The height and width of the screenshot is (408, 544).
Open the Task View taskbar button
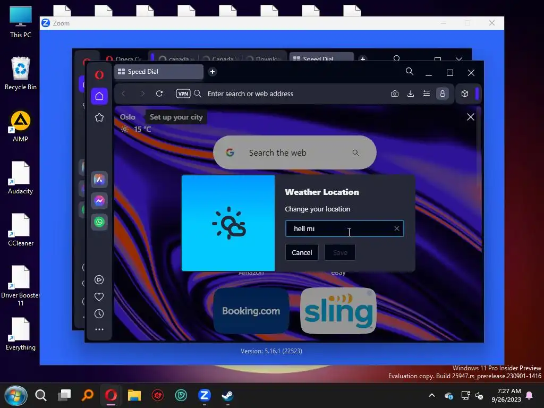[x=64, y=395]
